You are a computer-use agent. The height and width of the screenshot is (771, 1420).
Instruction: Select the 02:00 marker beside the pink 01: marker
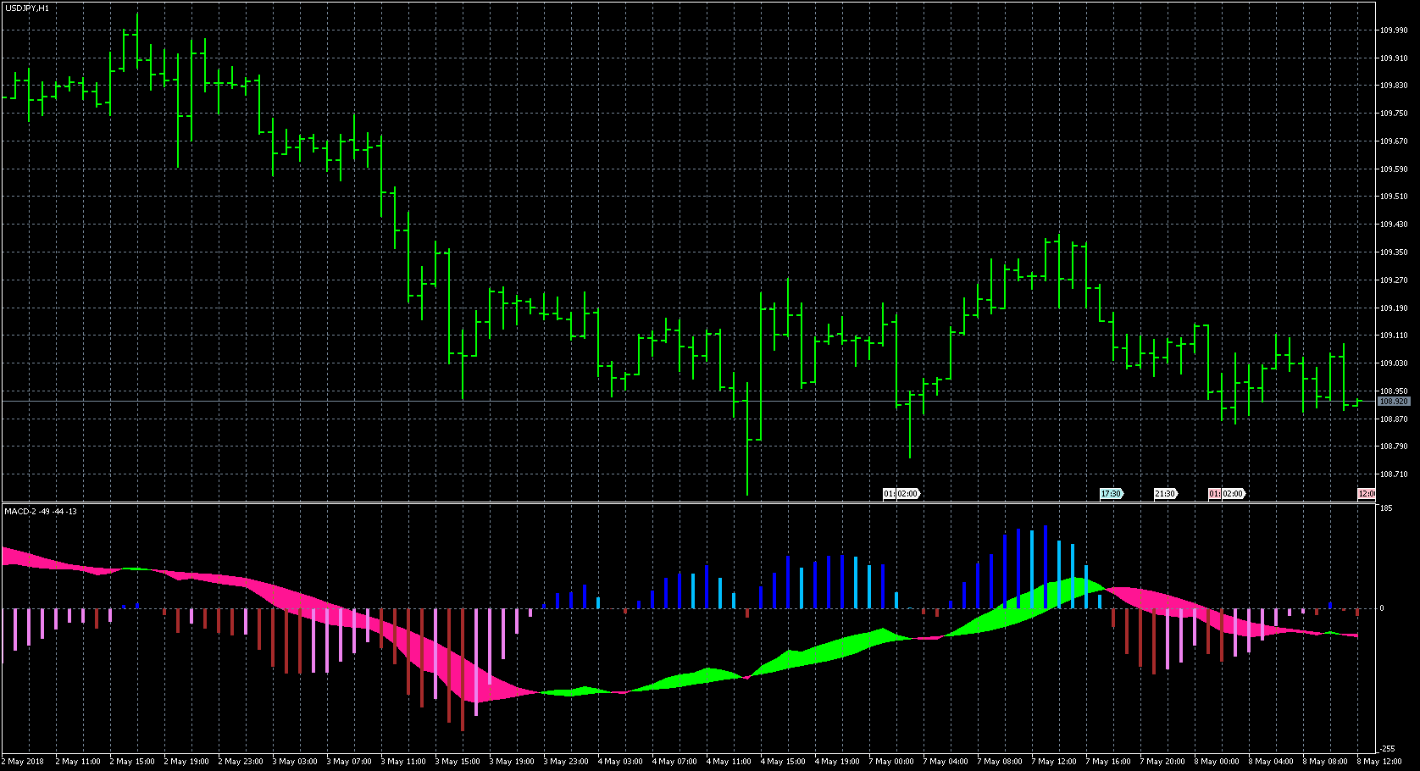[1232, 494]
